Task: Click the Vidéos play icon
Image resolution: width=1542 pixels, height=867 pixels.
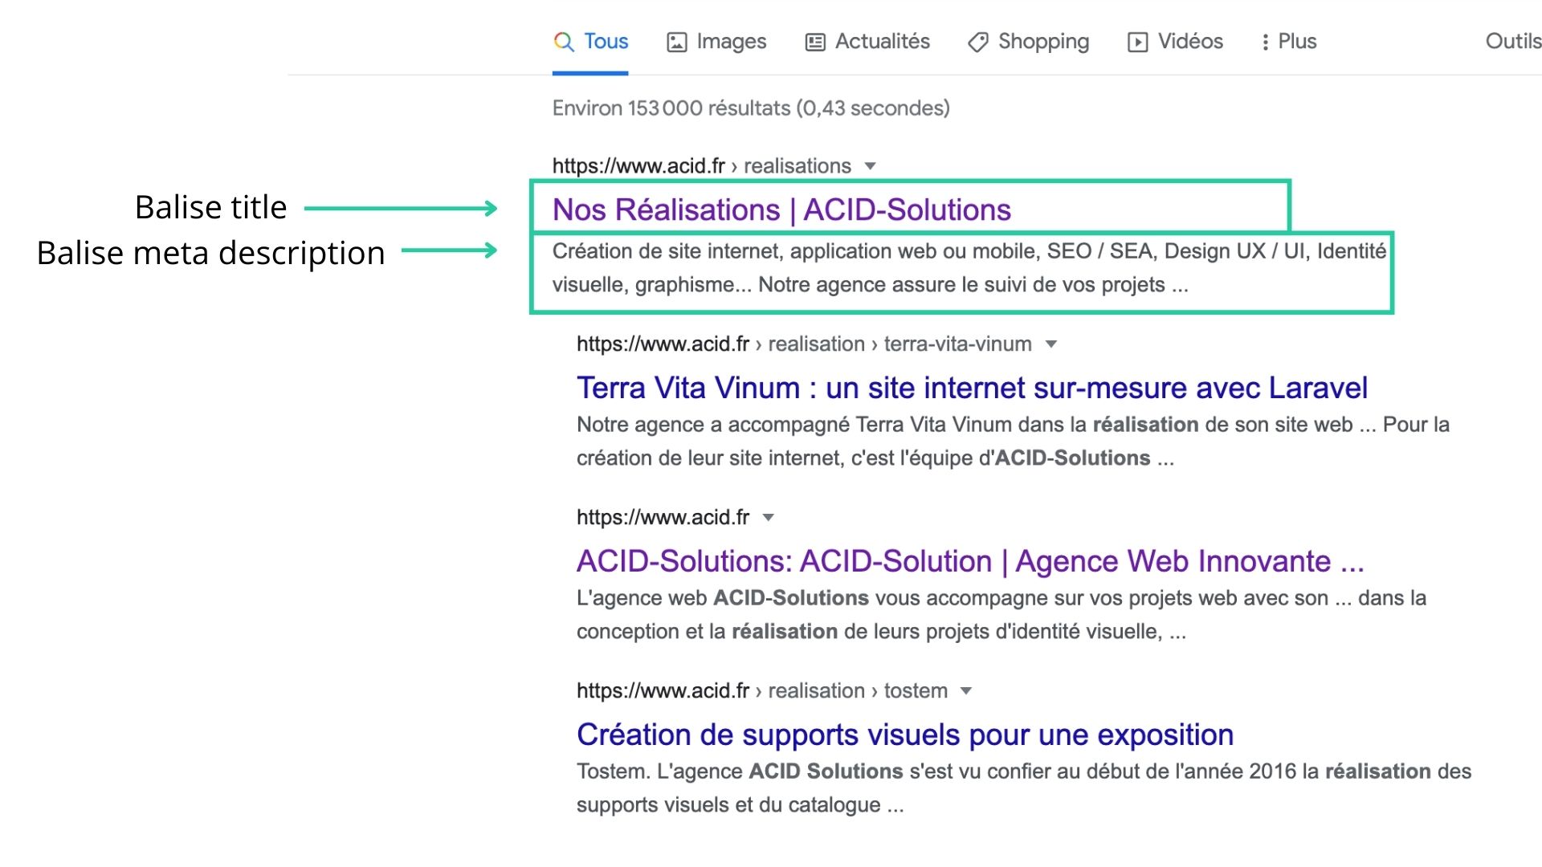Action: point(1138,43)
